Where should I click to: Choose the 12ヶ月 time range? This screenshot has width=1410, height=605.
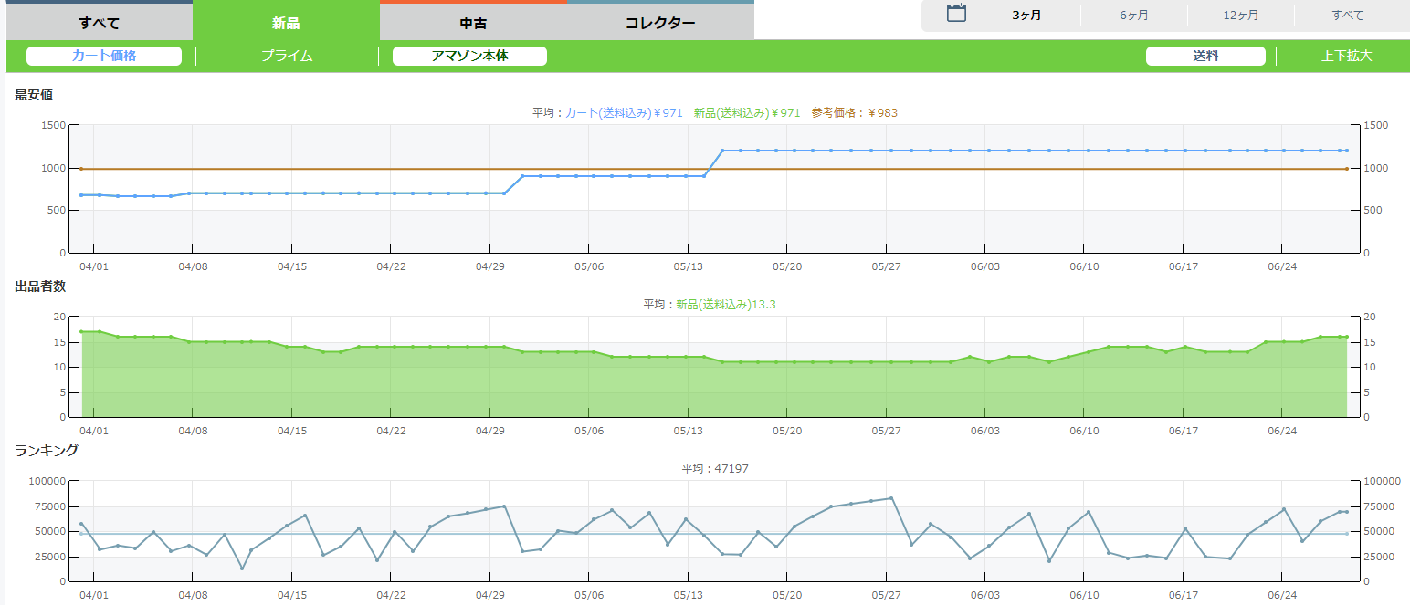pyautogui.click(x=1240, y=16)
